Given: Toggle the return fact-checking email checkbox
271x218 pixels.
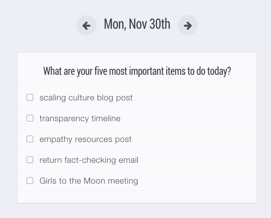Looking at the screenshot, I should (x=30, y=160).
